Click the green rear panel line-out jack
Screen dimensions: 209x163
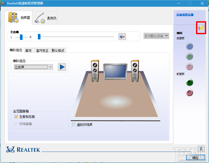[x=190, y=56]
